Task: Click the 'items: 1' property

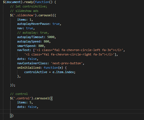Action: [25, 20]
